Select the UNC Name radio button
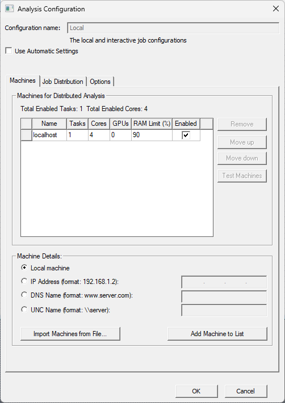 click(x=24, y=309)
